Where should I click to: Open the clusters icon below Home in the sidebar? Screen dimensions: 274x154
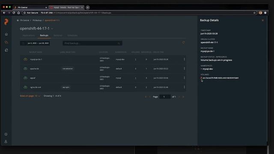click(x=6, y=42)
